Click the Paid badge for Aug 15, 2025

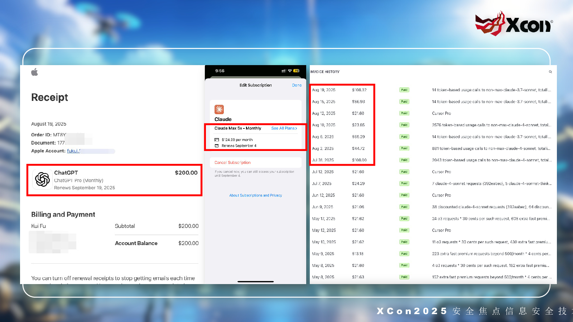tap(404, 102)
